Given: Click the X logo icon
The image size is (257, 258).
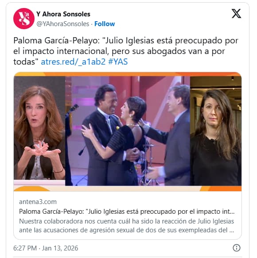Looking at the screenshot, I should (x=237, y=13).
